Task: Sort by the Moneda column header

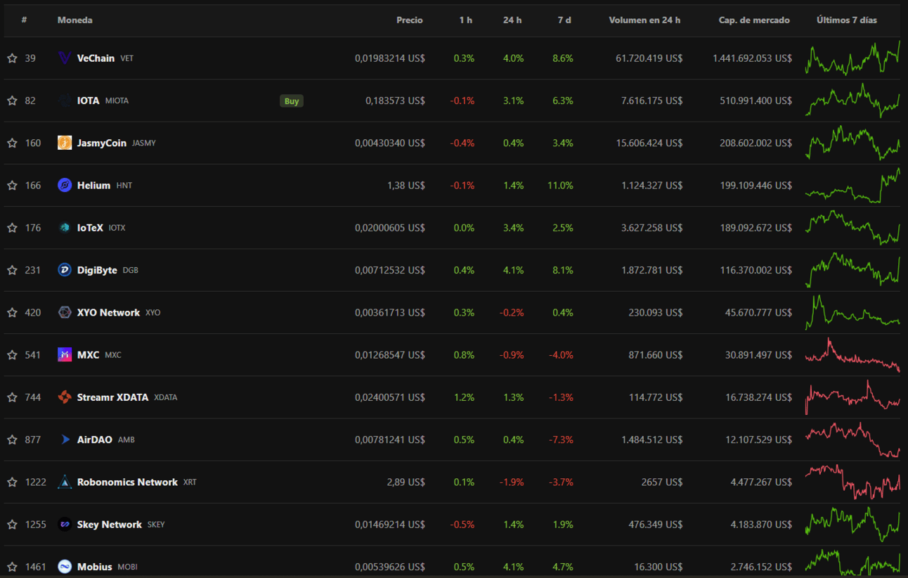Action: click(x=75, y=20)
